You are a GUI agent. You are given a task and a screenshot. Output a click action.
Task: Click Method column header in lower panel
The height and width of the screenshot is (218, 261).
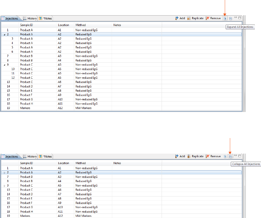[x=93, y=163]
